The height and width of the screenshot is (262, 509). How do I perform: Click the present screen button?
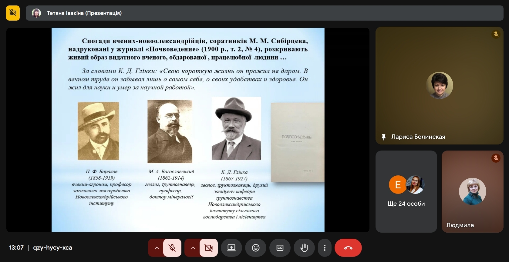[231, 248]
